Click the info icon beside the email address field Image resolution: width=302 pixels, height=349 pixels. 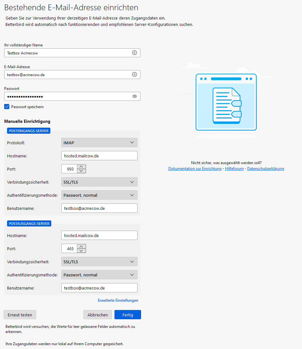(134, 75)
